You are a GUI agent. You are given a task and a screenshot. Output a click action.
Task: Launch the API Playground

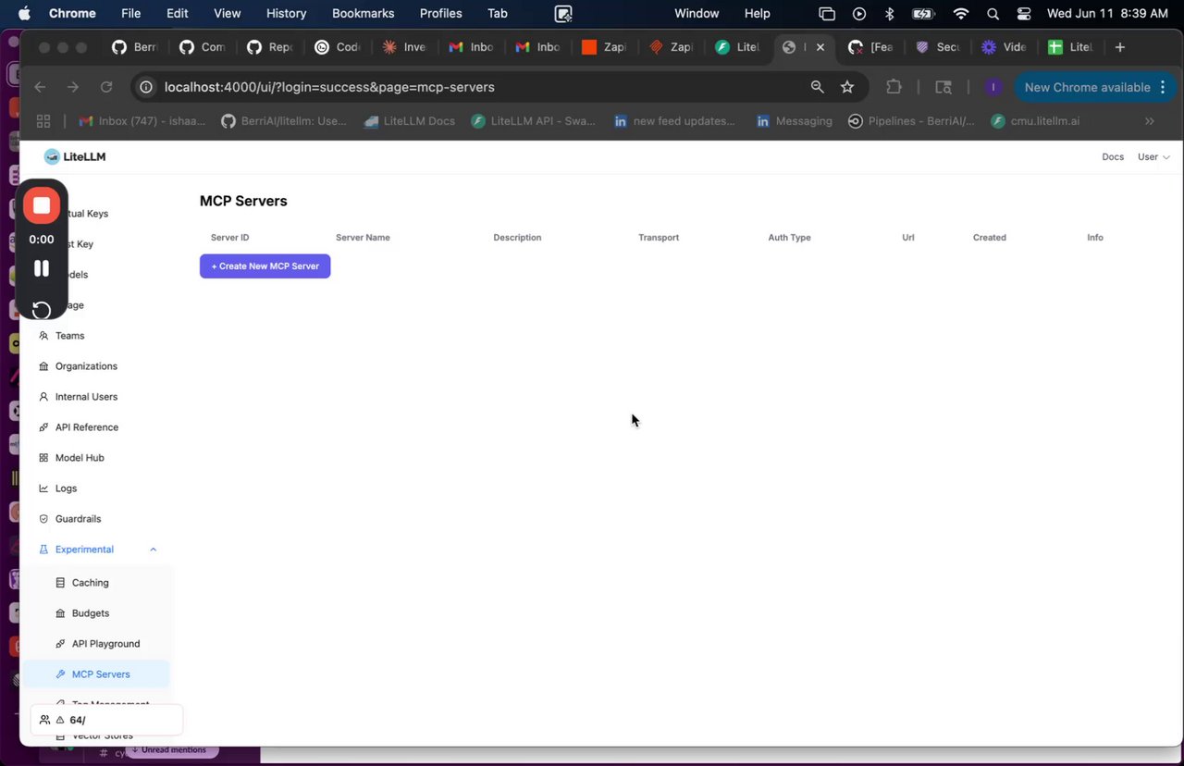coord(105,644)
